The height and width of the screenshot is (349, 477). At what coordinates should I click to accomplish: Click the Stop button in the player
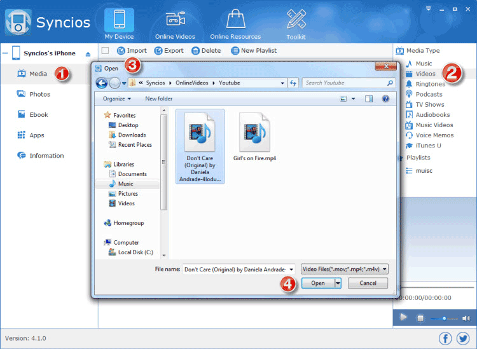click(x=420, y=318)
